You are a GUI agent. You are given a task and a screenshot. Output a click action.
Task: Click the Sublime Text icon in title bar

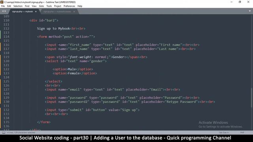[x=2, y=2]
